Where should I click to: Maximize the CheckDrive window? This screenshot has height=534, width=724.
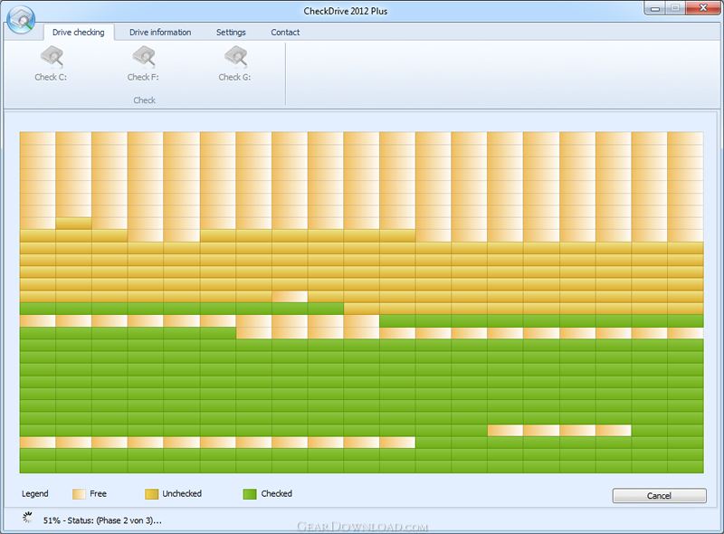(675, 8)
